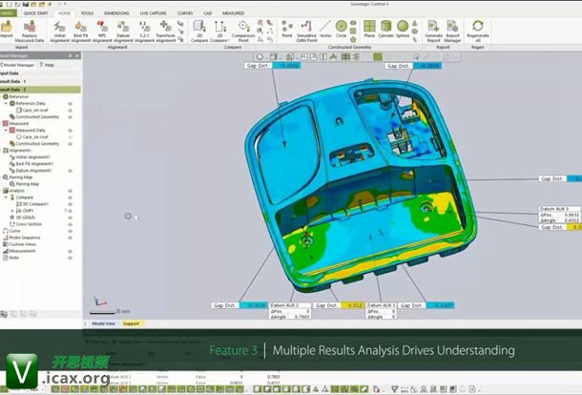Image resolution: width=582 pixels, height=395 pixels.
Task: Open the QUICK START ribbon tab
Action: pos(35,13)
